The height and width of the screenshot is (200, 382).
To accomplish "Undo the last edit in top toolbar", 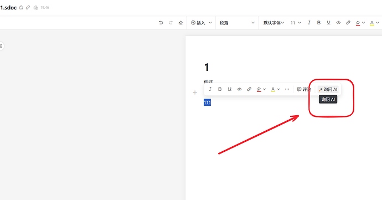I will [x=161, y=23].
